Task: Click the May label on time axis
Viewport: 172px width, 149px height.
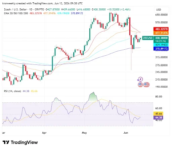Action: tap(84, 133)
